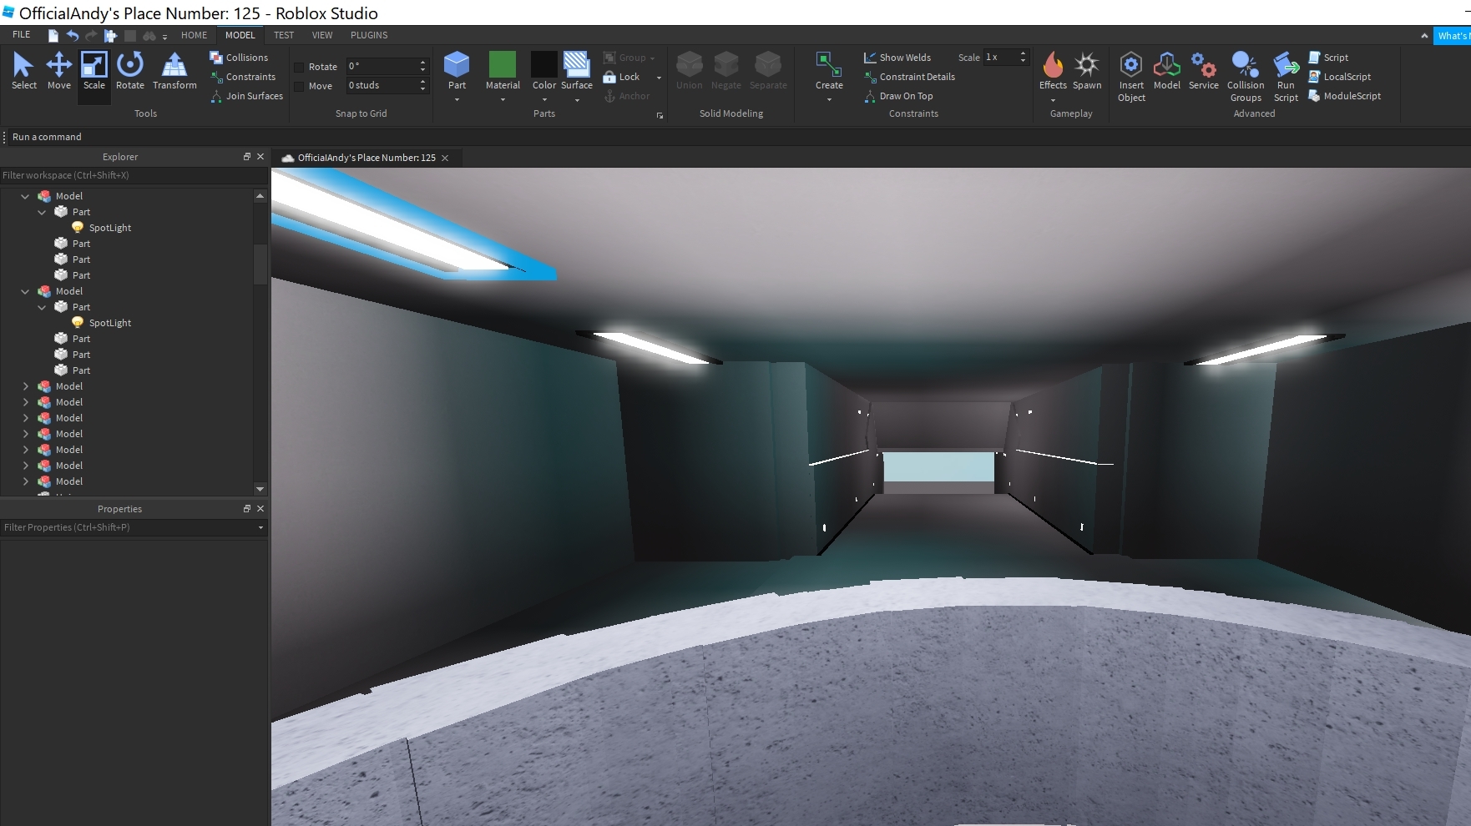Enable the Move snap checkbox
This screenshot has width=1471, height=826.
point(299,86)
